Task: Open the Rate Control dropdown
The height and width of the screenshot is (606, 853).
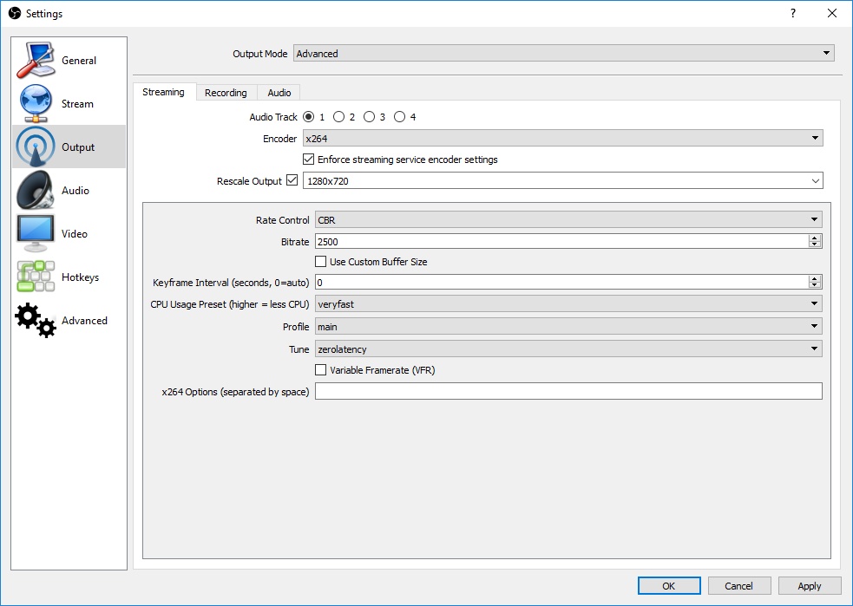Action: (x=568, y=219)
